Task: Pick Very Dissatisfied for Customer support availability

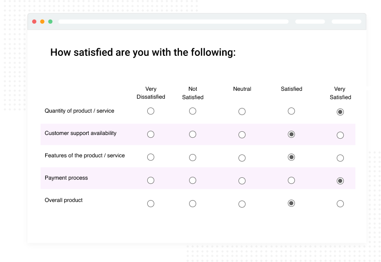Action: pos(150,134)
